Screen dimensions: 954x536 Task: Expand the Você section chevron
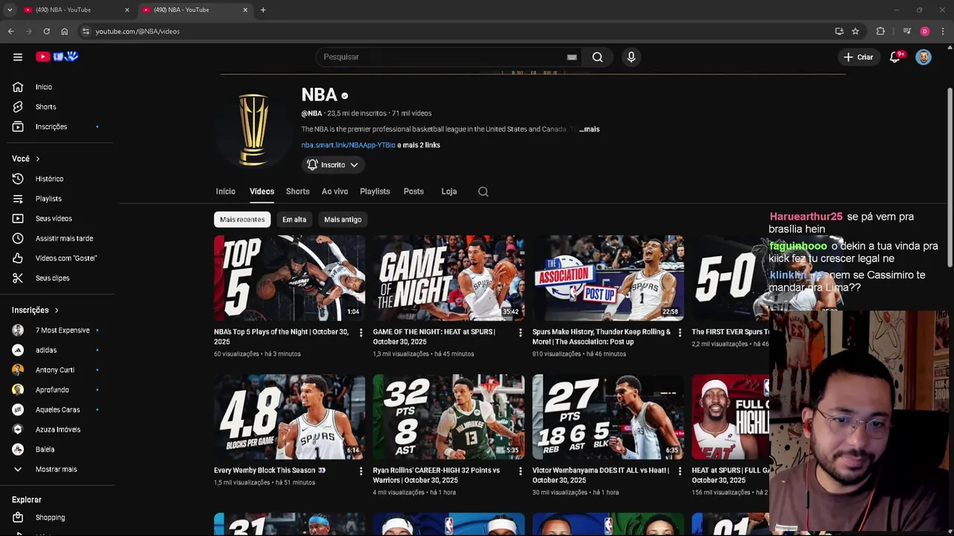37,159
